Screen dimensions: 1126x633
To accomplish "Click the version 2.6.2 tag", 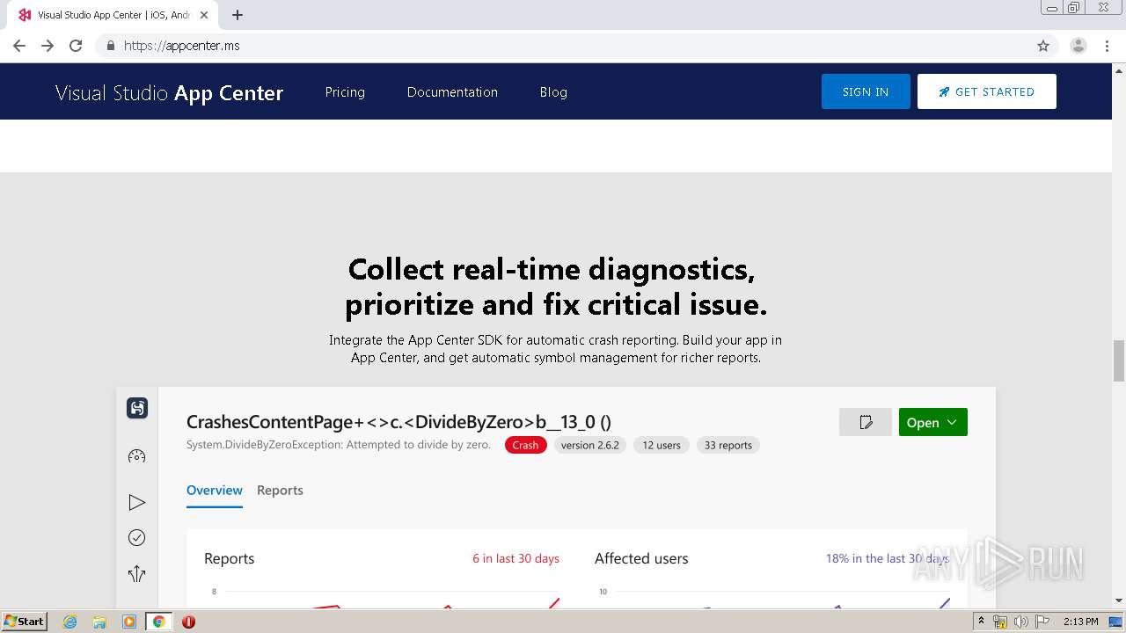I will tap(590, 445).
